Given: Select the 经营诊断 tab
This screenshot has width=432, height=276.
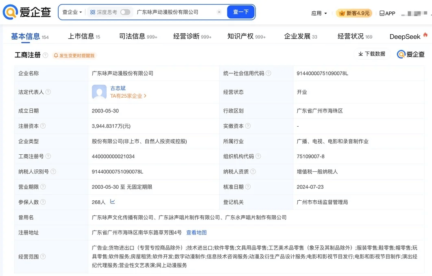Looking at the screenshot, I should [x=192, y=36].
